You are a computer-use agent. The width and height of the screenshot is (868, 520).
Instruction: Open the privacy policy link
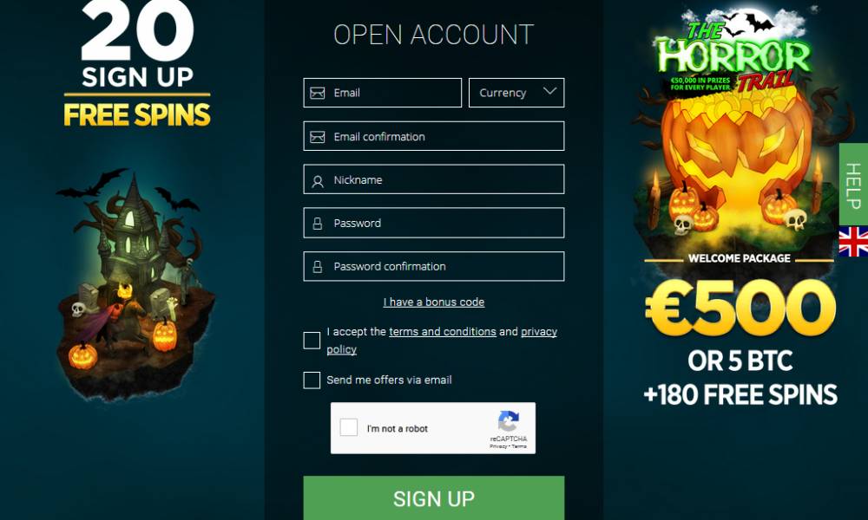(x=442, y=341)
